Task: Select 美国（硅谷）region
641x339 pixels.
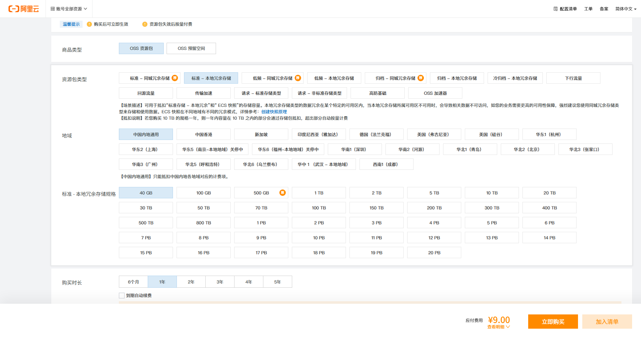Action: click(x=492, y=134)
